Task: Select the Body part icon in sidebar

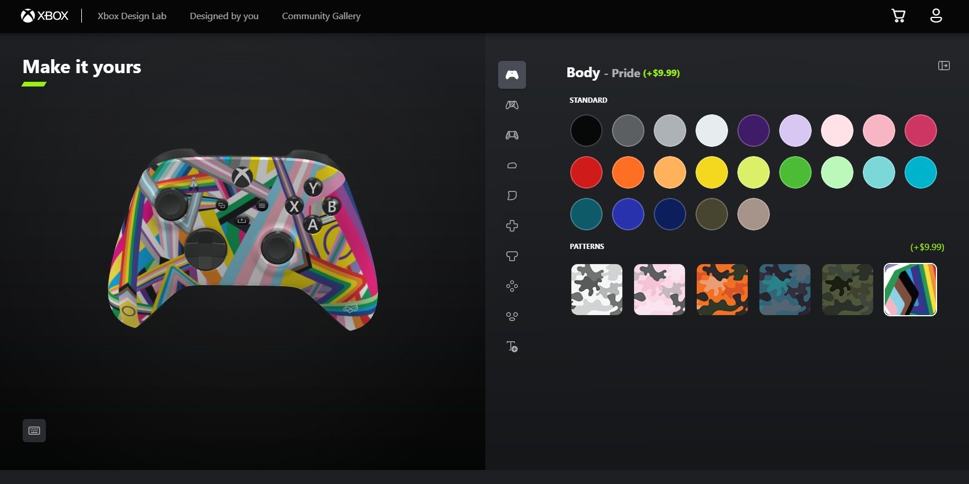Action: (x=511, y=75)
